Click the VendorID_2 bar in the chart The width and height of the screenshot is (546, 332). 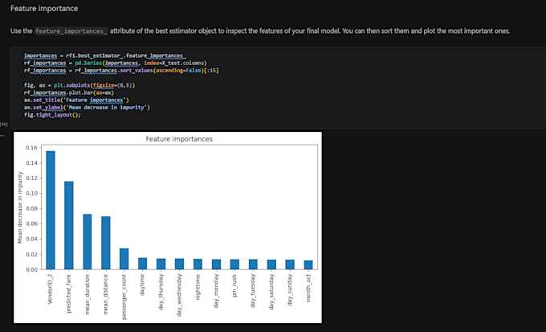coord(51,210)
